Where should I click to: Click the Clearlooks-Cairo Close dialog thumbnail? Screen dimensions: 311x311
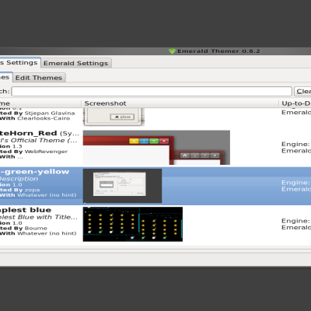[114, 117]
